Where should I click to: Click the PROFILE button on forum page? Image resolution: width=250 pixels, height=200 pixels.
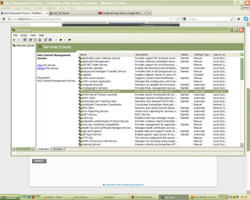click(x=39, y=161)
